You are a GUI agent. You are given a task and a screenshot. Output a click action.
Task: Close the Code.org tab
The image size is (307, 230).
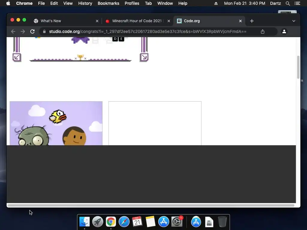point(240,21)
